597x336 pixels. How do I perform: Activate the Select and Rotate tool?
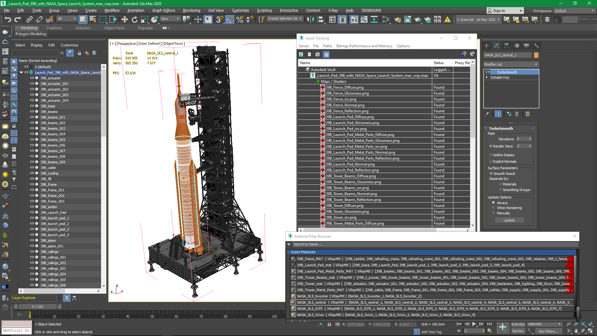[x=134, y=19]
